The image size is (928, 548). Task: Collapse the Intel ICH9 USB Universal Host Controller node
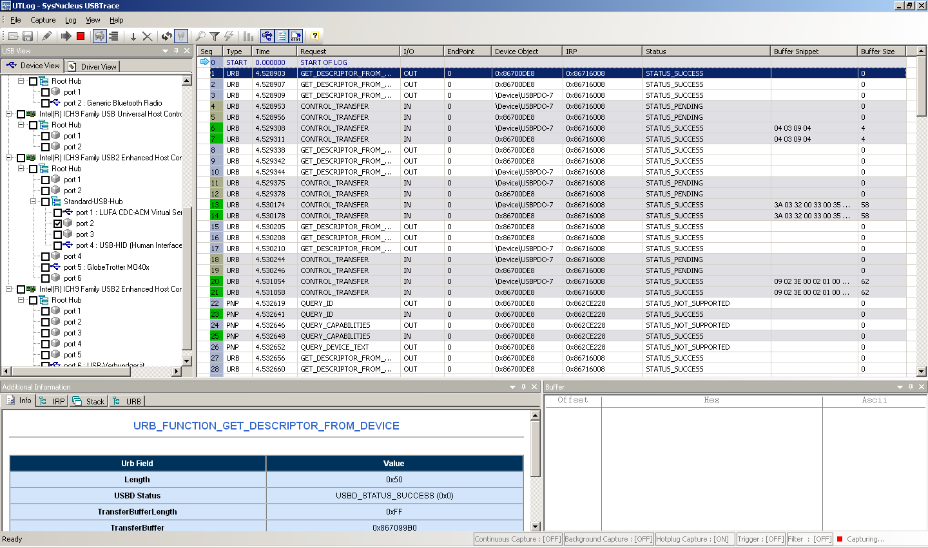pos(9,114)
